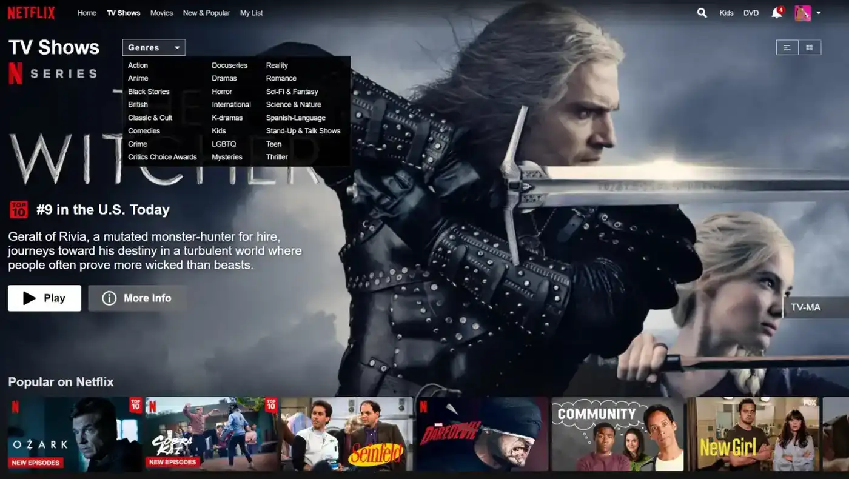The height and width of the screenshot is (479, 849).
Task: Open the Ozark thumbnail
Action: pyautogui.click(x=75, y=434)
